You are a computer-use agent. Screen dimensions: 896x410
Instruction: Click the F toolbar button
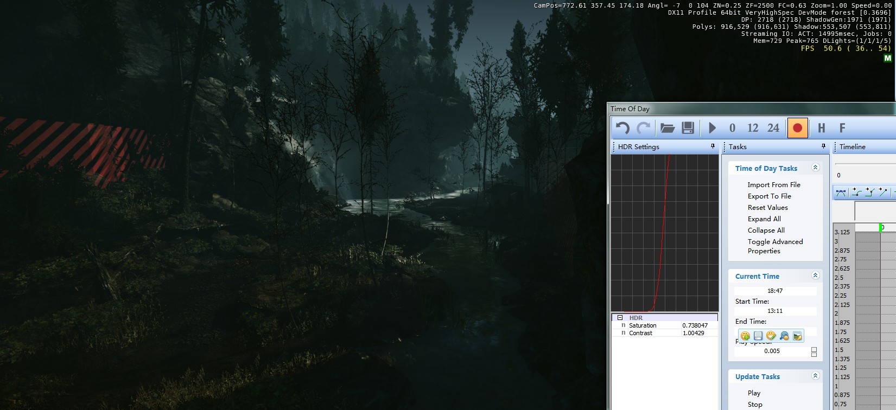842,128
